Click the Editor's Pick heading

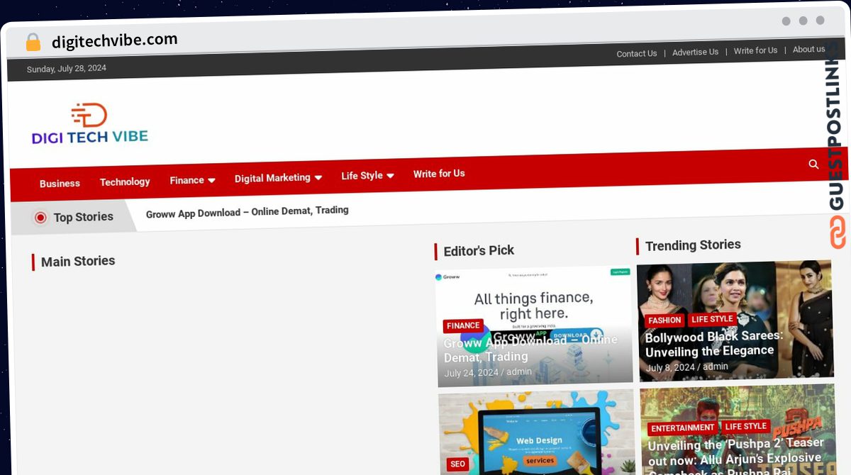(x=479, y=250)
